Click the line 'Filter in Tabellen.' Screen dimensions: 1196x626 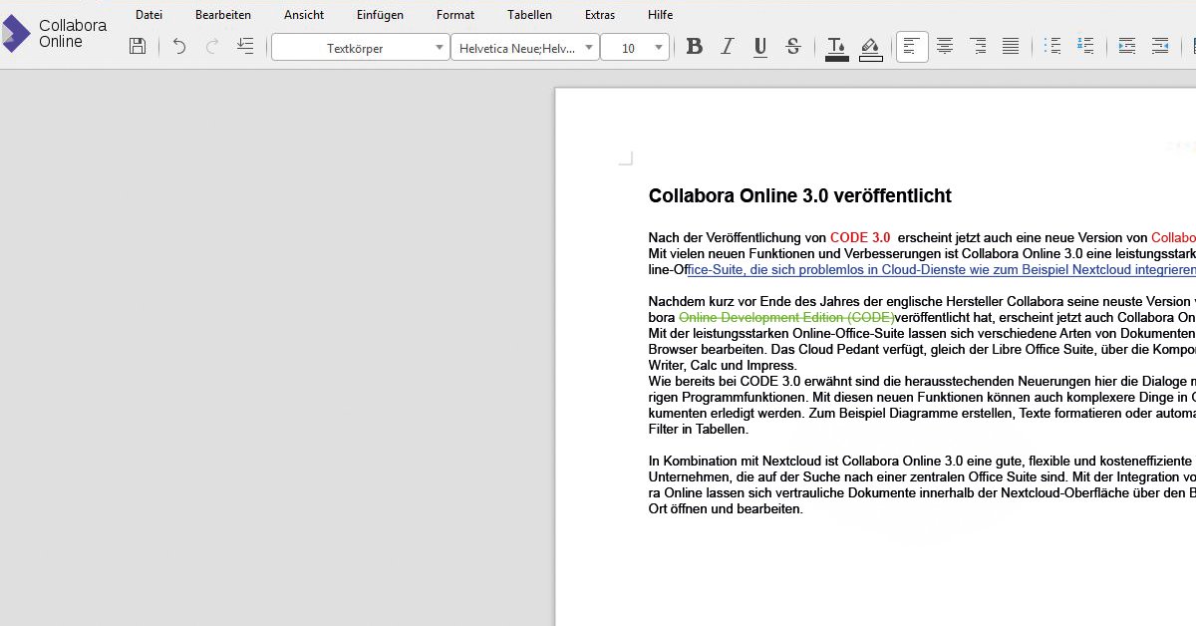[x=699, y=430]
